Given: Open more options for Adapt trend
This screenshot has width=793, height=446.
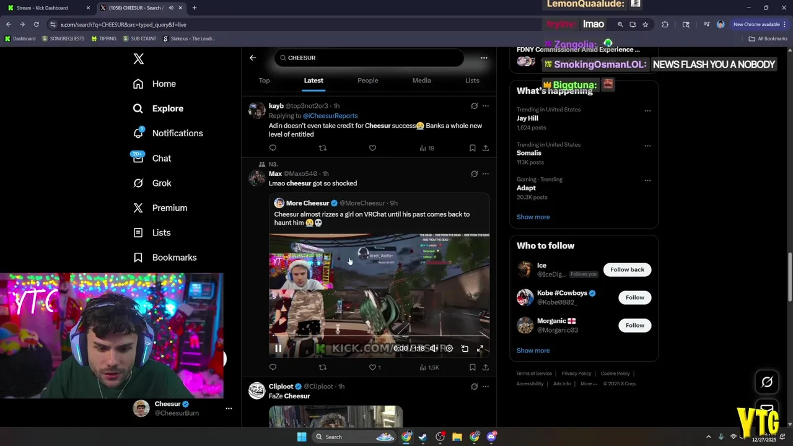Looking at the screenshot, I should coord(647,180).
